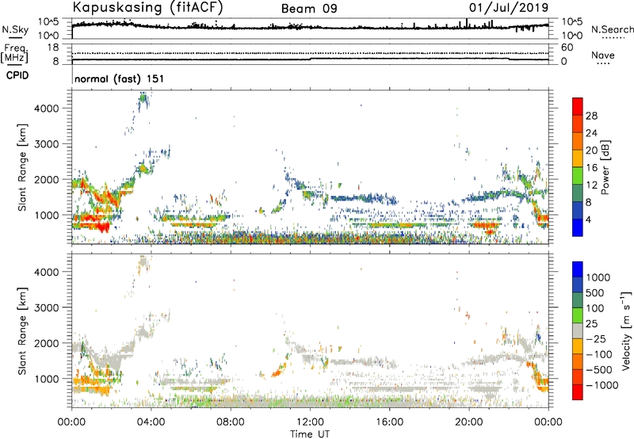Click the '18' frequency axis value
The width and height of the screenshot is (634, 439).
point(53,48)
